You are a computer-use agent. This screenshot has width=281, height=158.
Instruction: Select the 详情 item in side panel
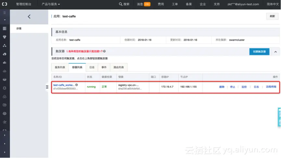coord(29,29)
